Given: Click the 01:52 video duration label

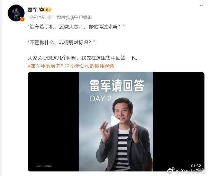Looking at the screenshot, I should (196, 166).
